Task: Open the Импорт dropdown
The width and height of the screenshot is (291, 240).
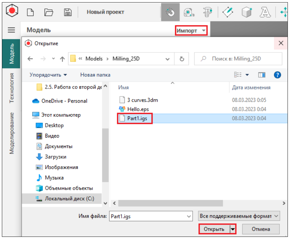Action: (191, 30)
